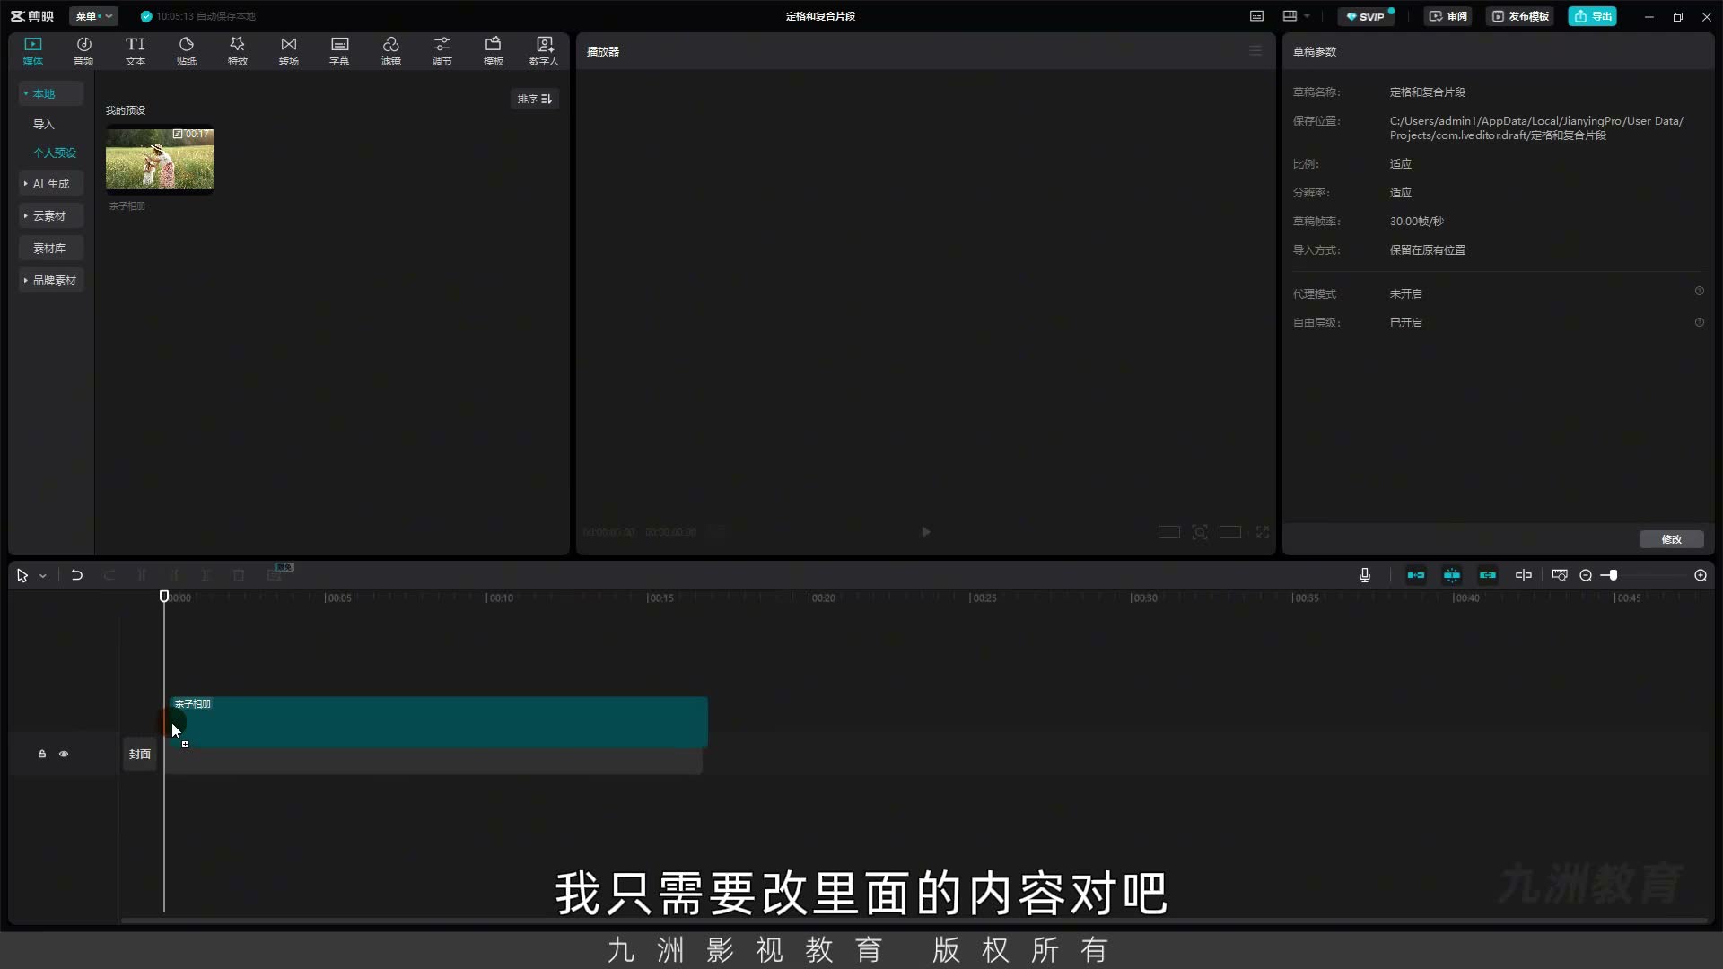Open the 模板 (Templates) panel

click(494, 51)
